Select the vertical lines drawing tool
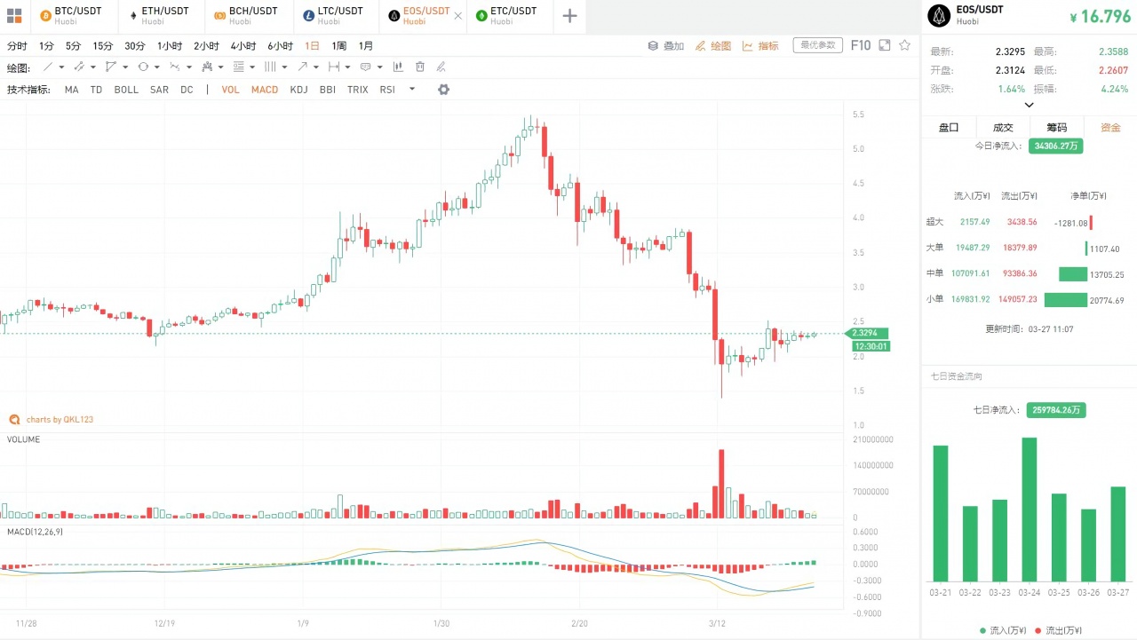This screenshot has height=640, width=1137. click(x=270, y=67)
